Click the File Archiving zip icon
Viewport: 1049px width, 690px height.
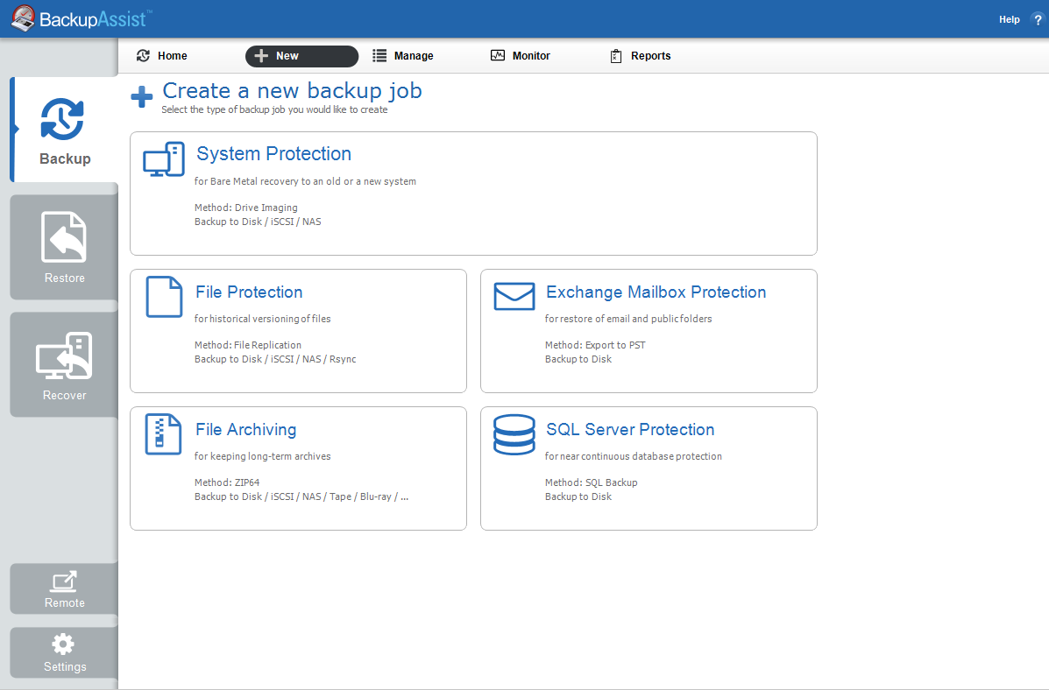coord(163,434)
